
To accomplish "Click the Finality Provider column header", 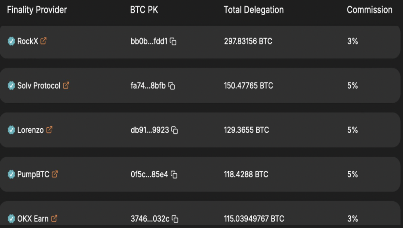I will (37, 10).
